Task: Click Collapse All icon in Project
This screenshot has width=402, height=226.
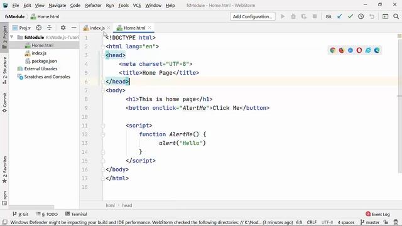Action: (49, 28)
